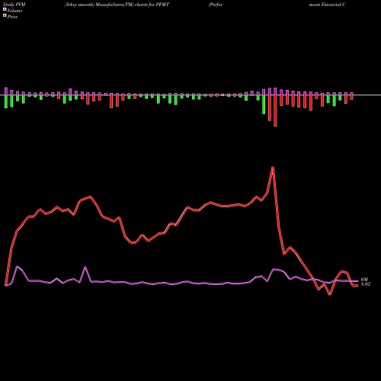Click the peak of the red price line
The width and height of the screenshot is (381, 381).
tap(273, 167)
